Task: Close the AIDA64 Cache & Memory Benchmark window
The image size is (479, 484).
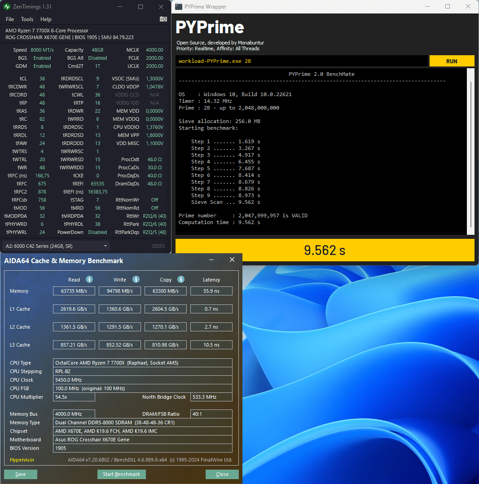Action: pyautogui.click(x=232, y=260)
